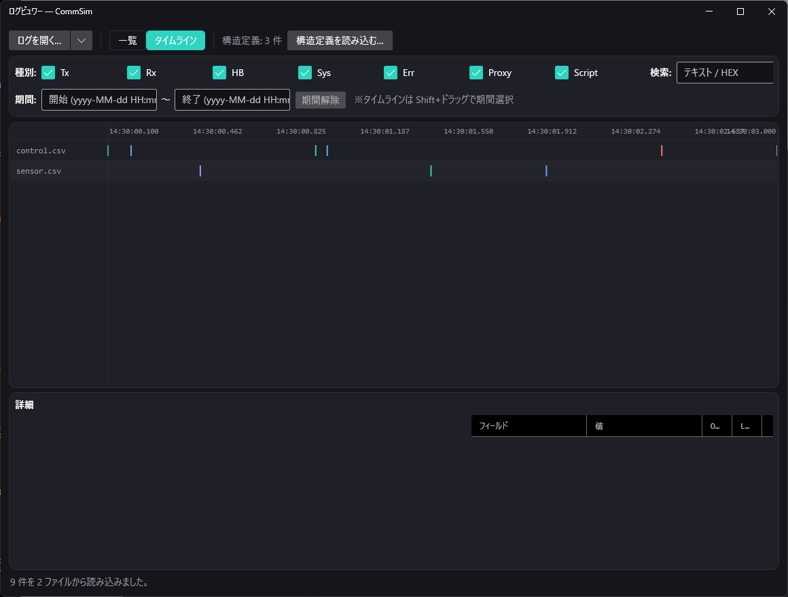The height and width of the screenshot is (597, 788).
Task: Toggle the Proxy type checkbox
Action: 476,73
